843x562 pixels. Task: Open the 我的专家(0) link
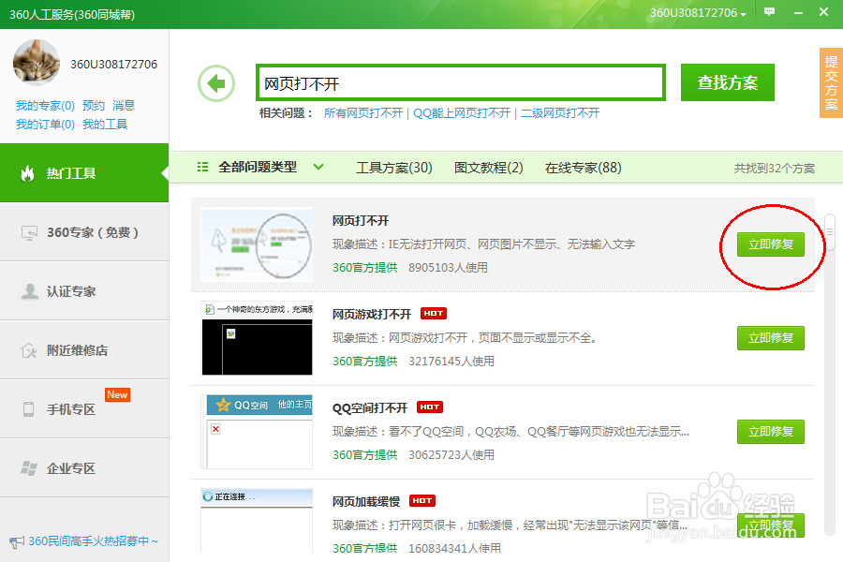(x=45, y=106)
